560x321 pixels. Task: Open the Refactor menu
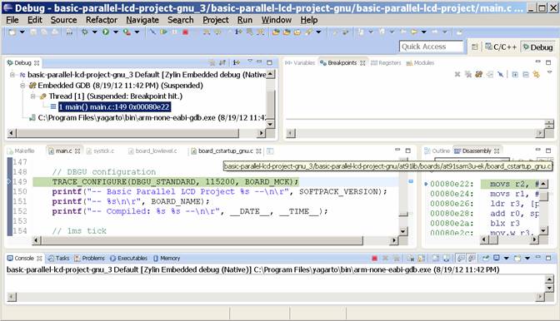(x=102, y=20)
